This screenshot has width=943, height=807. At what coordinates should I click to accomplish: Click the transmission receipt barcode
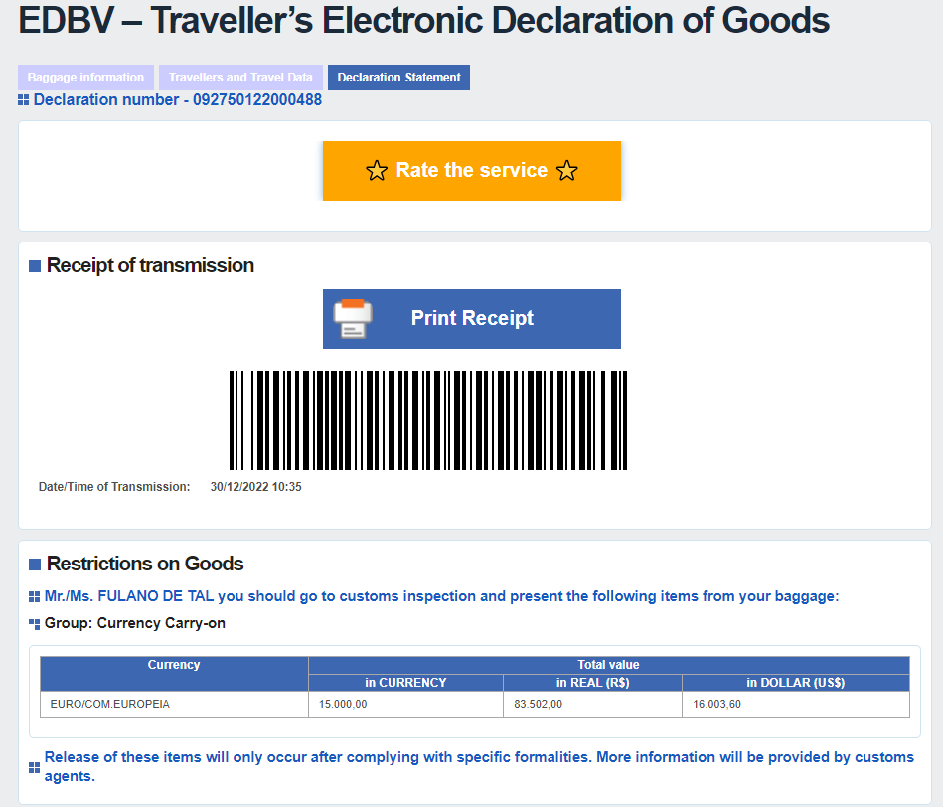[428, 420]
